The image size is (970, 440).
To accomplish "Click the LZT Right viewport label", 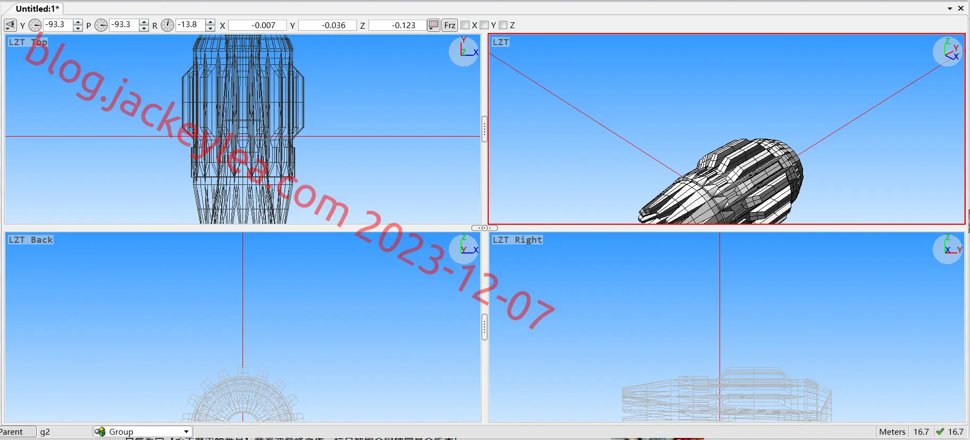I will pos(517,240).
